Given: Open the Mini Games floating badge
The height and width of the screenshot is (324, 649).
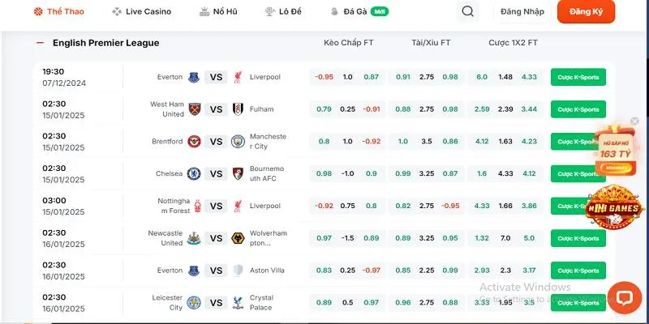Looking at the screenshot, I should [614, 207].
